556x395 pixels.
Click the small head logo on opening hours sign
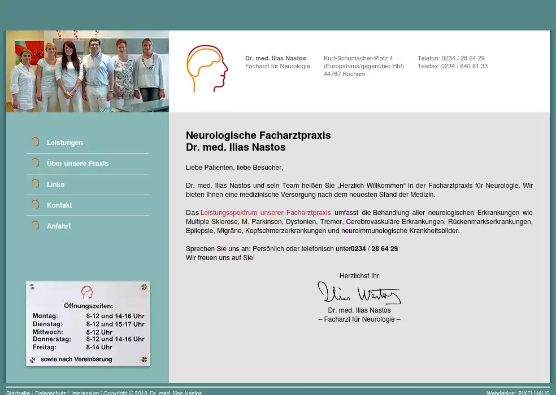87,292
